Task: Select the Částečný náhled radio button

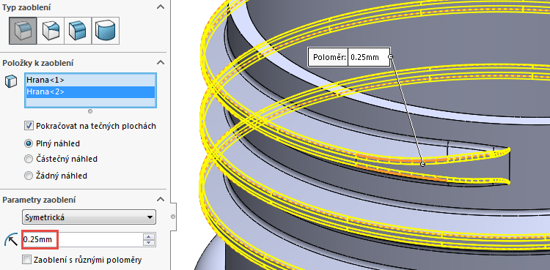Action: pos(29,160)
